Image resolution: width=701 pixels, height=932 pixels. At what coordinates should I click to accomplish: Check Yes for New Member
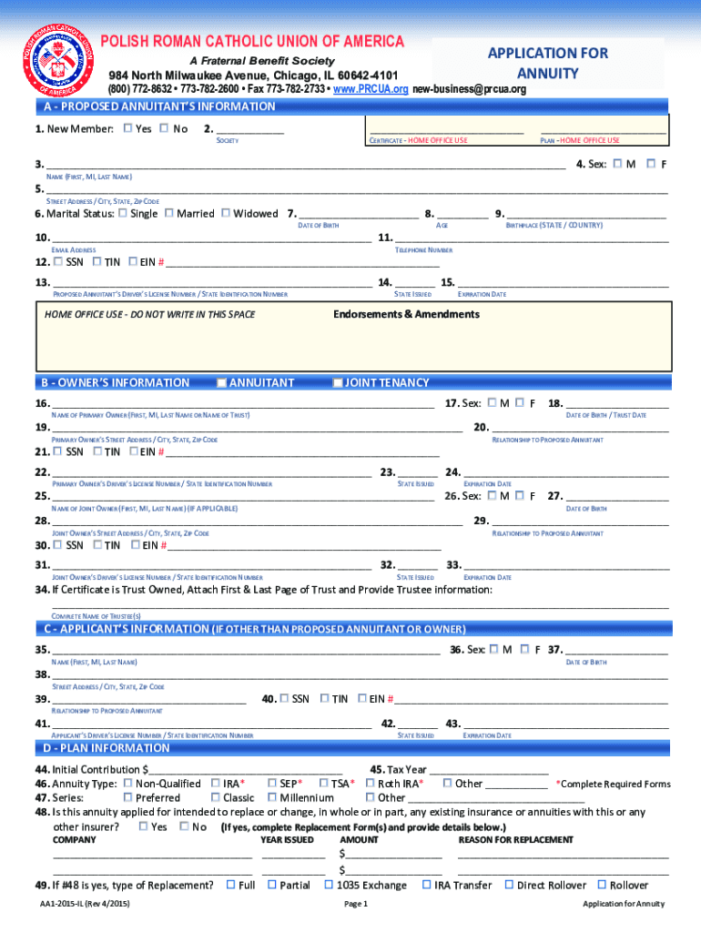[127, 128]
